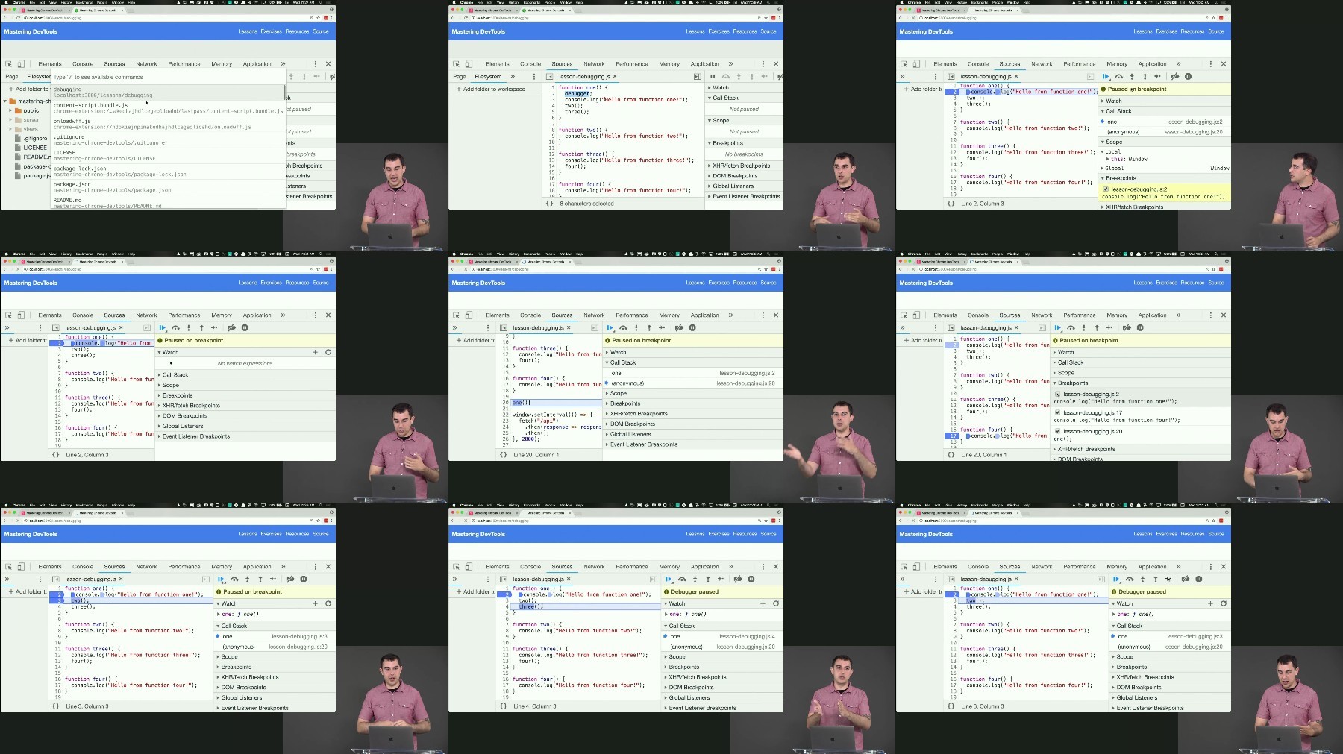Expand the Global scope entry
This screenshot has height=754, width=1343.
pos(1103,168)
